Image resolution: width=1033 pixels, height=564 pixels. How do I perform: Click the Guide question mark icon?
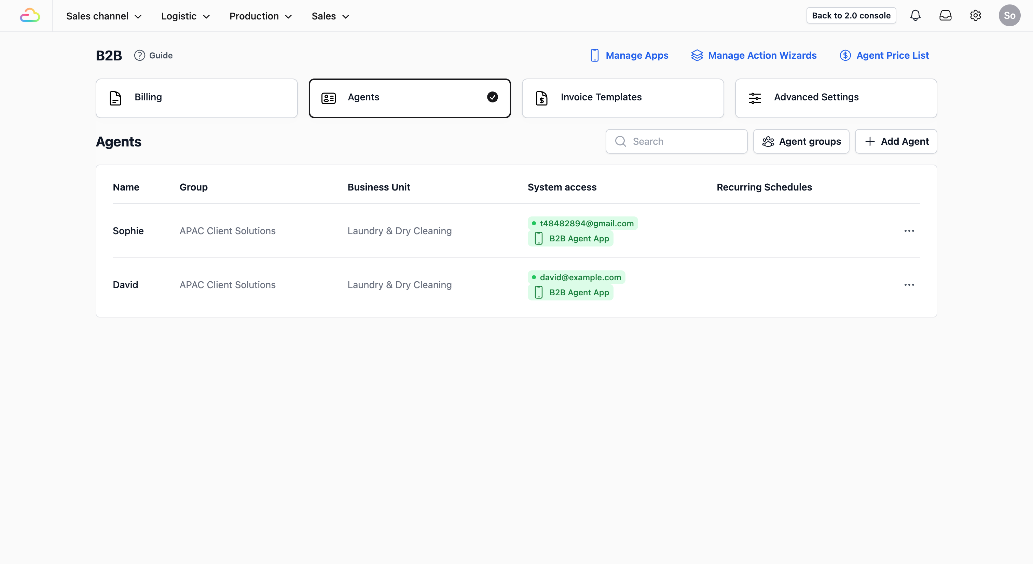pos(140,55)
